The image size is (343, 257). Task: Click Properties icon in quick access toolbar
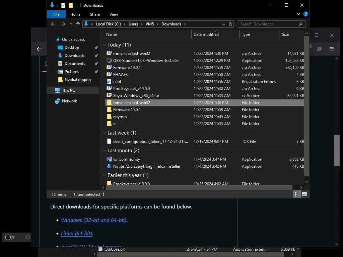[63, 5]
